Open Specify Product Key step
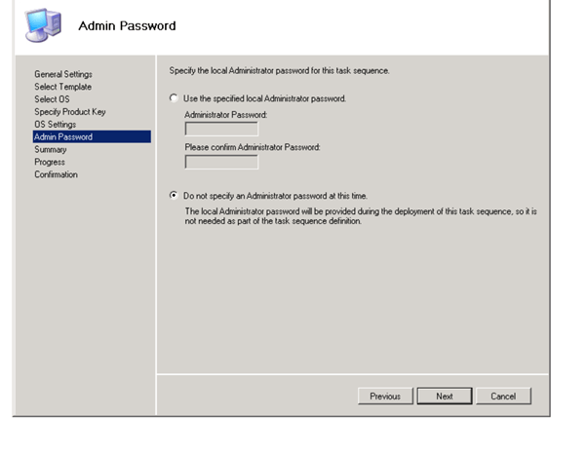 point(69,112)
